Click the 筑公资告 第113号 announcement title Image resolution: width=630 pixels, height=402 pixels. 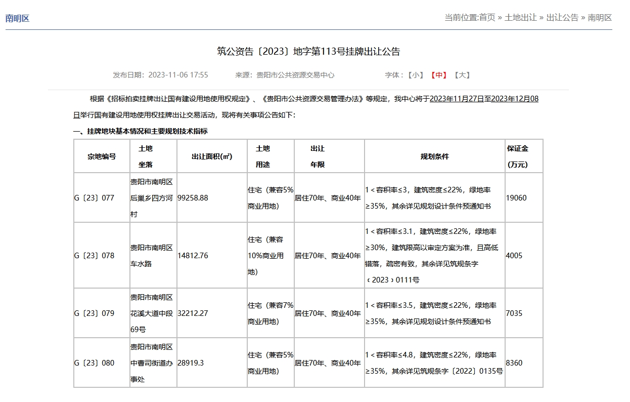tap(308, 52)
